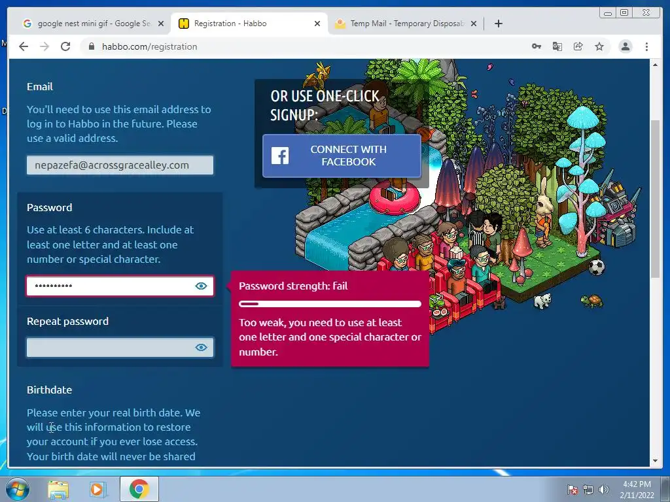Screen dimensions: 670x502
Task: Open a new browser tab
Action: click(x=498, y=24)
